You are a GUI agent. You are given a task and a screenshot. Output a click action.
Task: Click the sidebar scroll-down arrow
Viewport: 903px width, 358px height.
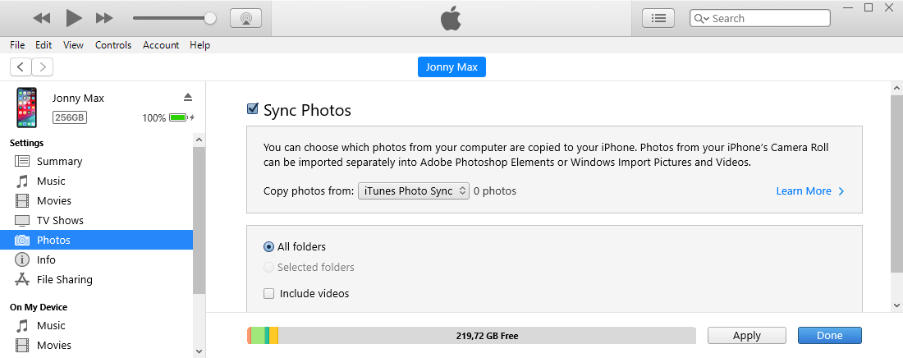coord(199,351)
